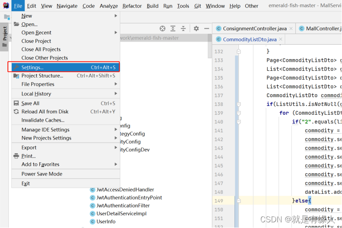Choose Close All Projects

click(66, 49)
